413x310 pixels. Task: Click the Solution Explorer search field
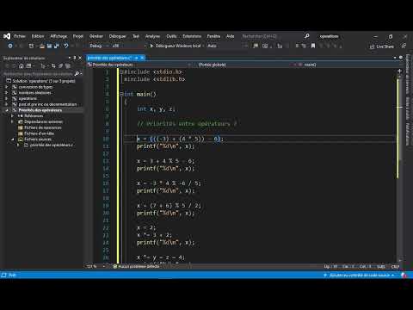[38, 74]
